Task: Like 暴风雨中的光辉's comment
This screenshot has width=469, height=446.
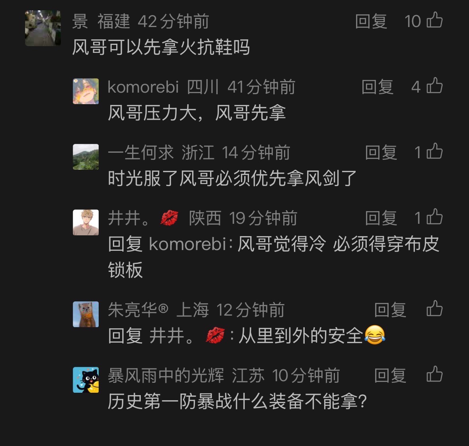Action: [434, 374]
